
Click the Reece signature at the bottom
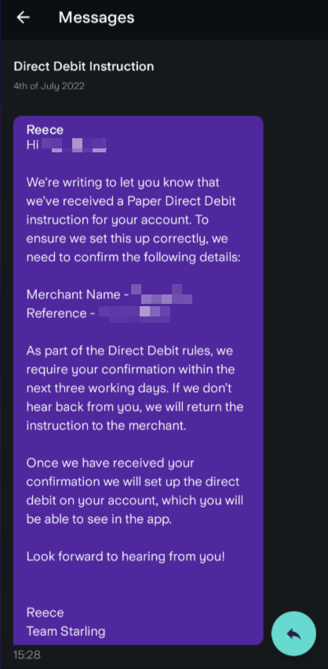tap(45, 612)
